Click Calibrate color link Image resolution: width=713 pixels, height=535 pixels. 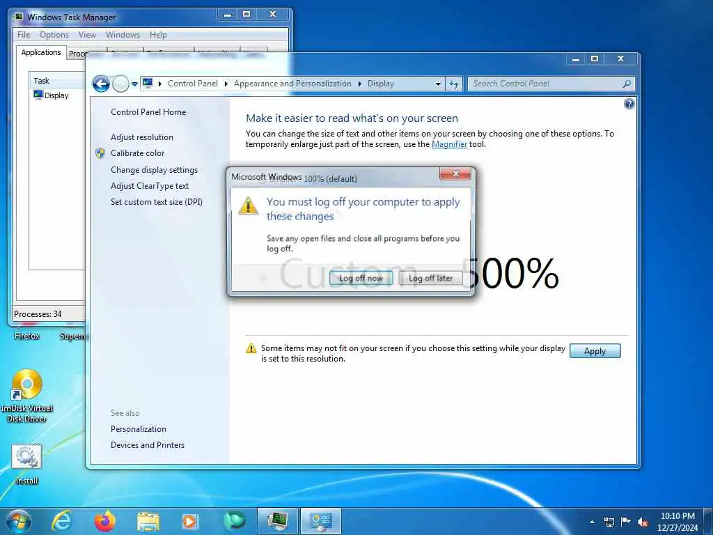[x=137, y=153]
